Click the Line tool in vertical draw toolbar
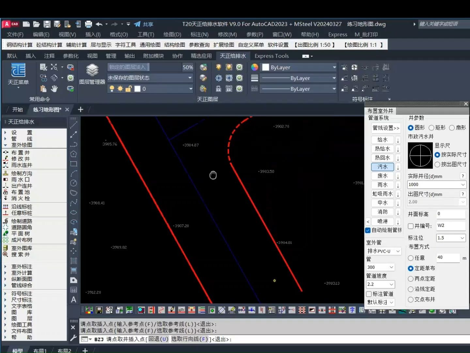The height and width of the screenshot is (353, 470). click(x=74, y=125)
